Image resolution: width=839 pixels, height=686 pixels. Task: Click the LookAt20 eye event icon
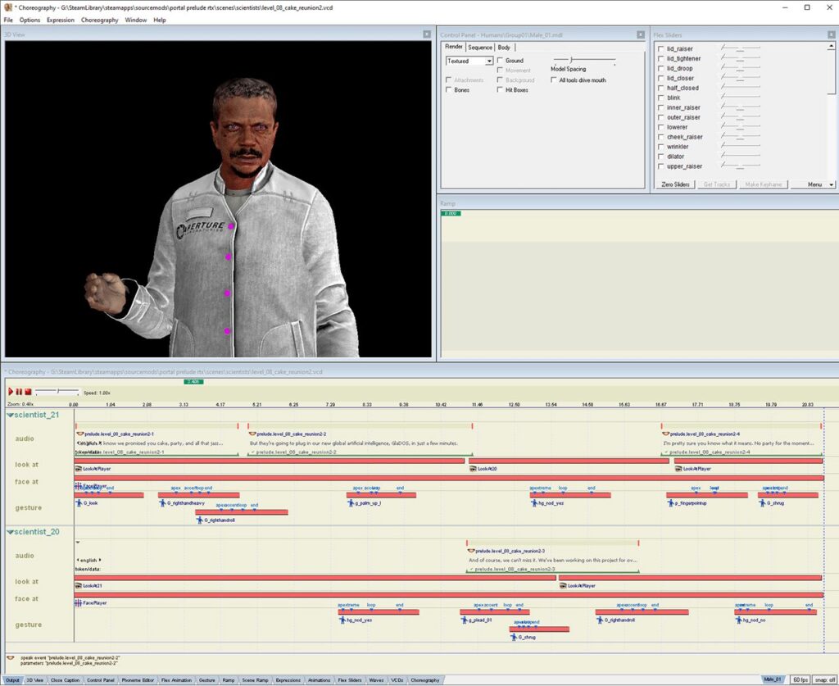coord(473,469)
